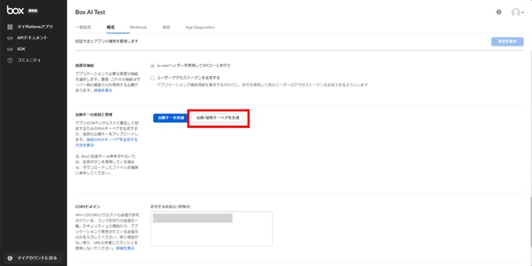The width and height of the screenshot is (532, 266).
Task: Select the SDK code icon
Action: pos(10,50)
